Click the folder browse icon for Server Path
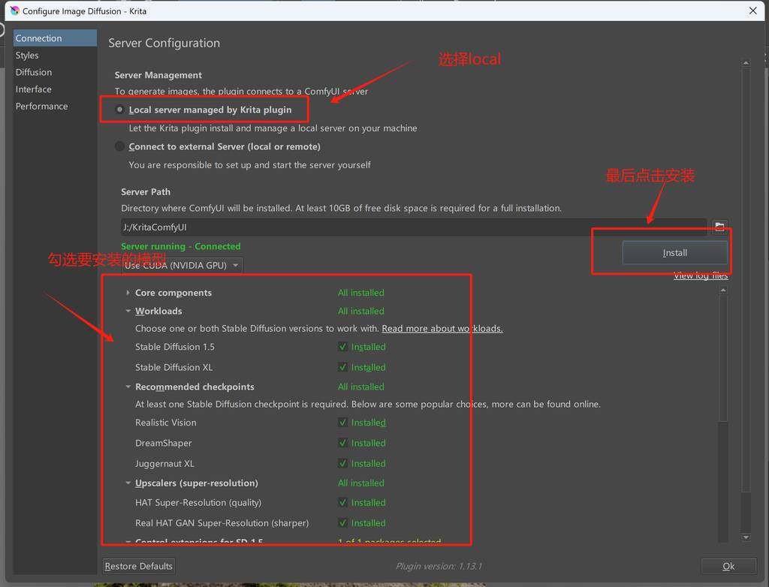This screenshot has height=587, width=769. 719,226
